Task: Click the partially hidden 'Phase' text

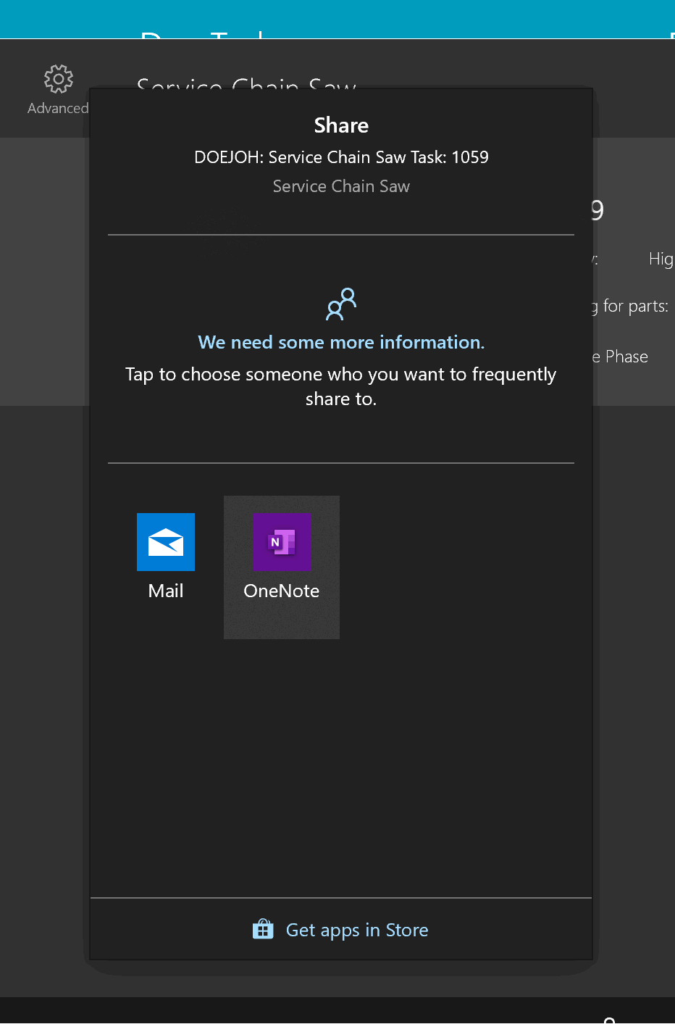Action: click(x=626, y=357)
